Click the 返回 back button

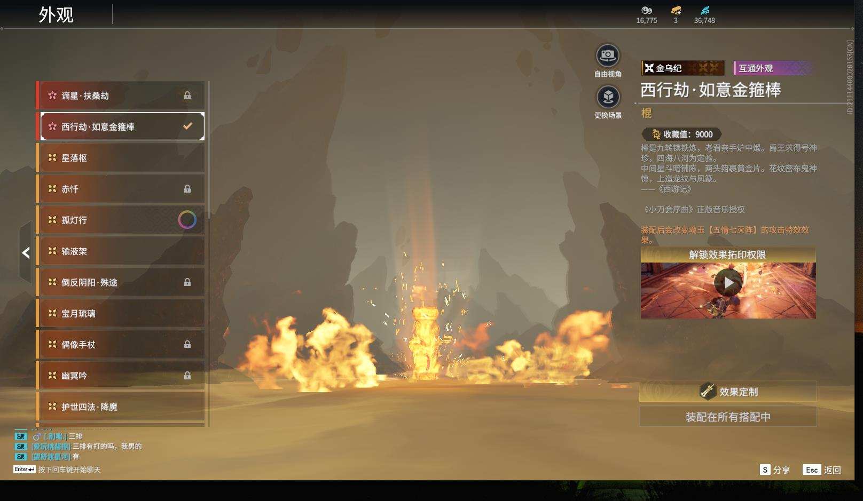(x=822, y=470)
